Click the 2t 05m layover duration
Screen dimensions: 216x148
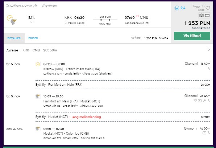click(x=205, y=85)
